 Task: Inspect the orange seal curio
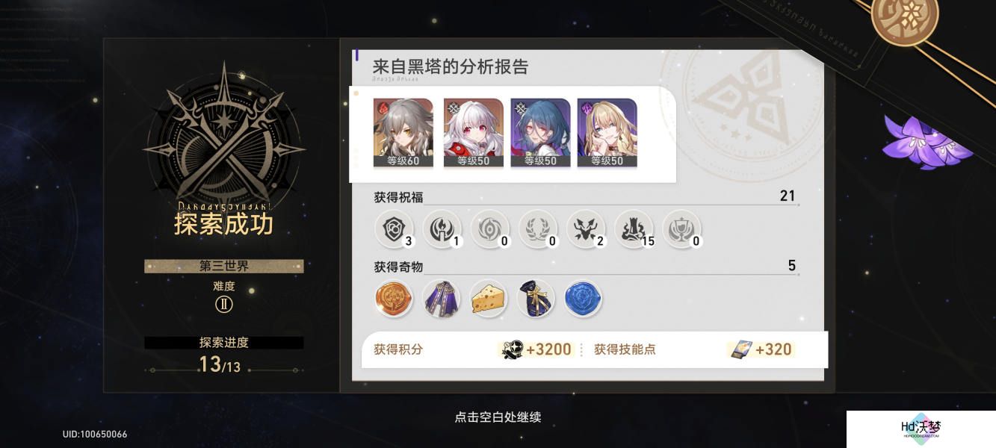(x=394, y=299)
